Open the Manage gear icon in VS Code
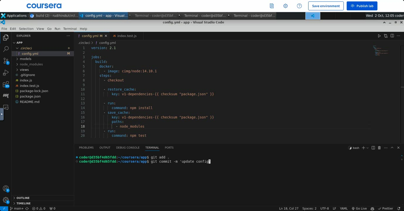This screenshot has width=404, height=211. click(x=6, y=200)
